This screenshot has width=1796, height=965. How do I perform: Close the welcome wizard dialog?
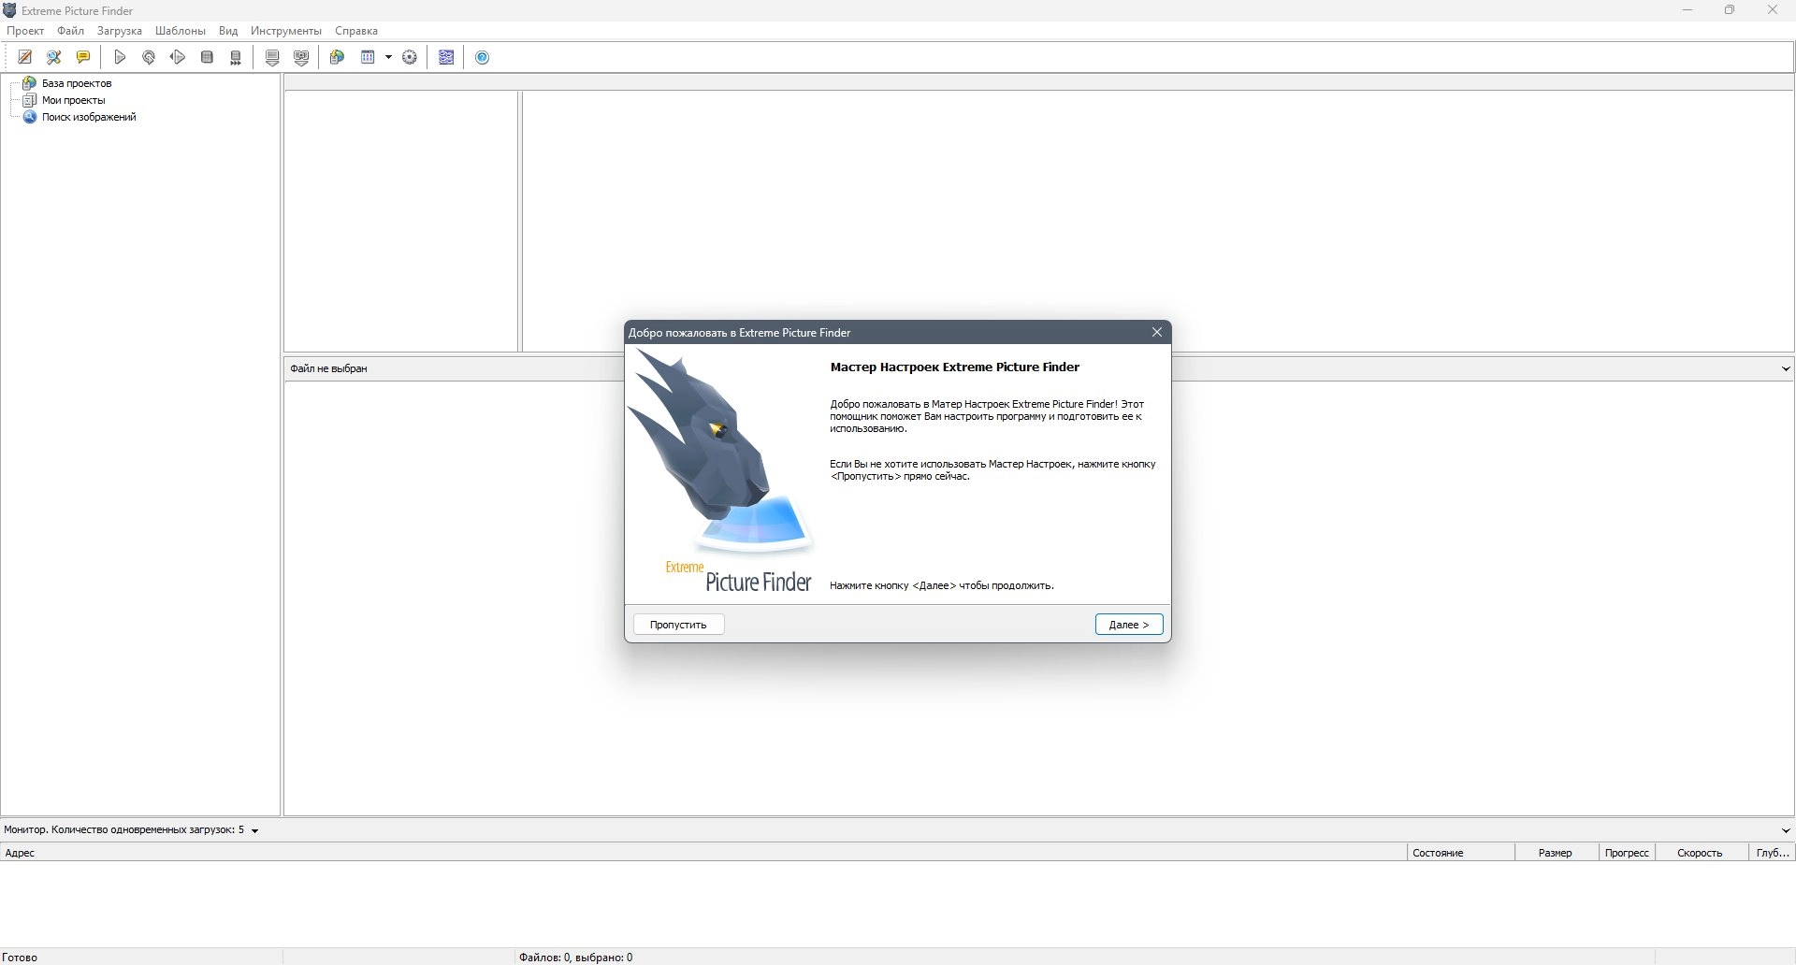click(1157, 332)
